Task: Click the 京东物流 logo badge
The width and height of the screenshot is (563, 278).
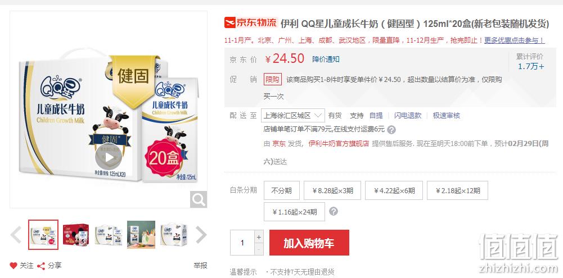Action: tap(251, 23)
